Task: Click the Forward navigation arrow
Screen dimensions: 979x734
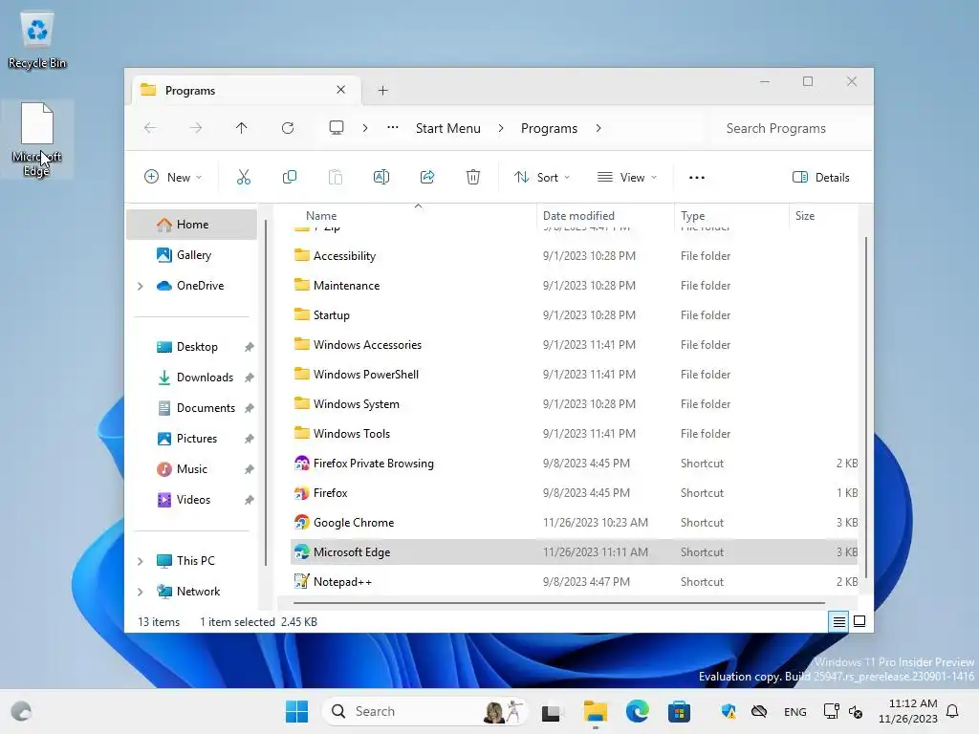Action: coord(196,128)
